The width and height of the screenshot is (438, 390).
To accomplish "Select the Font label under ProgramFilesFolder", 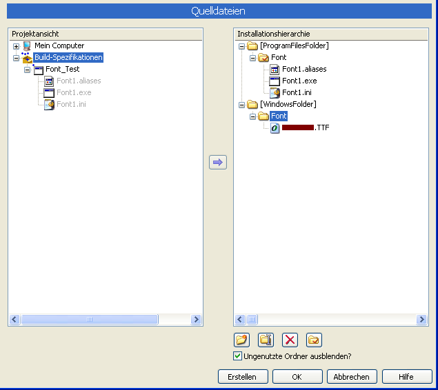I will 279,57.
